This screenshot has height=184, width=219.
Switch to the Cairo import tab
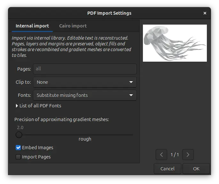(73, 26)
